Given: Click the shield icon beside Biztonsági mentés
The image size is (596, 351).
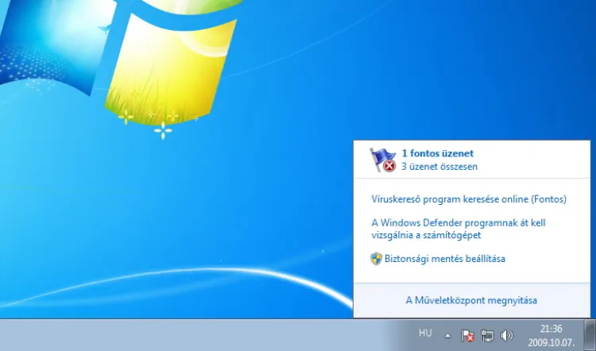Looking at the screenshot, I should (x=377, y=259).
